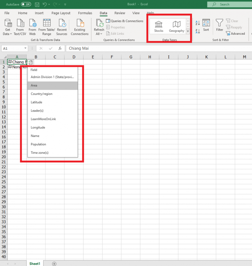252x266 pixels.
Task: Open Undo history dropdown arrow
Action: (49, 4)
